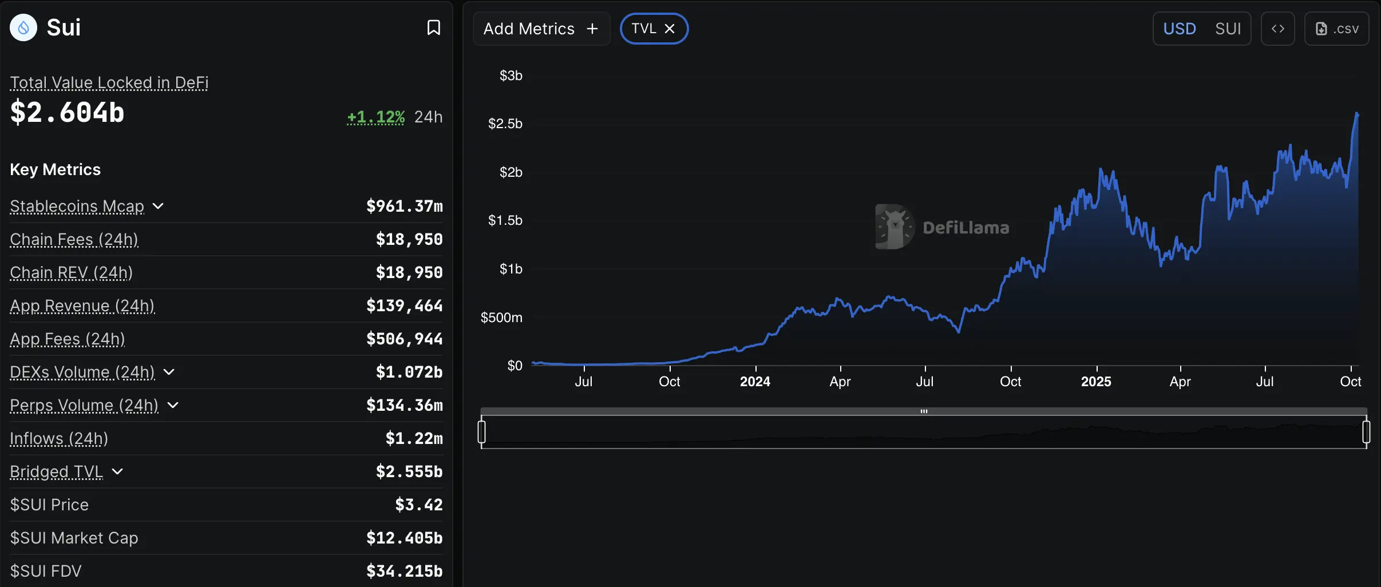
Task: Expand the Bridged TVL breakdown
Action: point(117,471)
